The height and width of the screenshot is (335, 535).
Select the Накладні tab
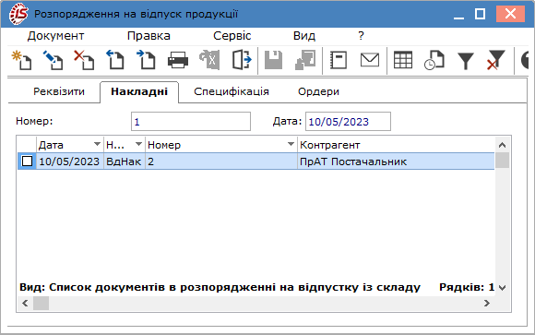point(139,91)
